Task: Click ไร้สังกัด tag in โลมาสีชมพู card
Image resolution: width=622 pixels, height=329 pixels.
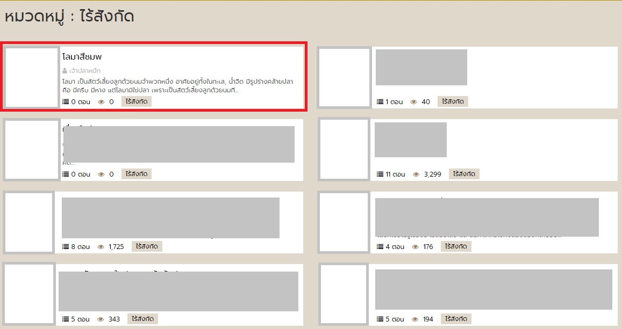Action: point(137,101)
